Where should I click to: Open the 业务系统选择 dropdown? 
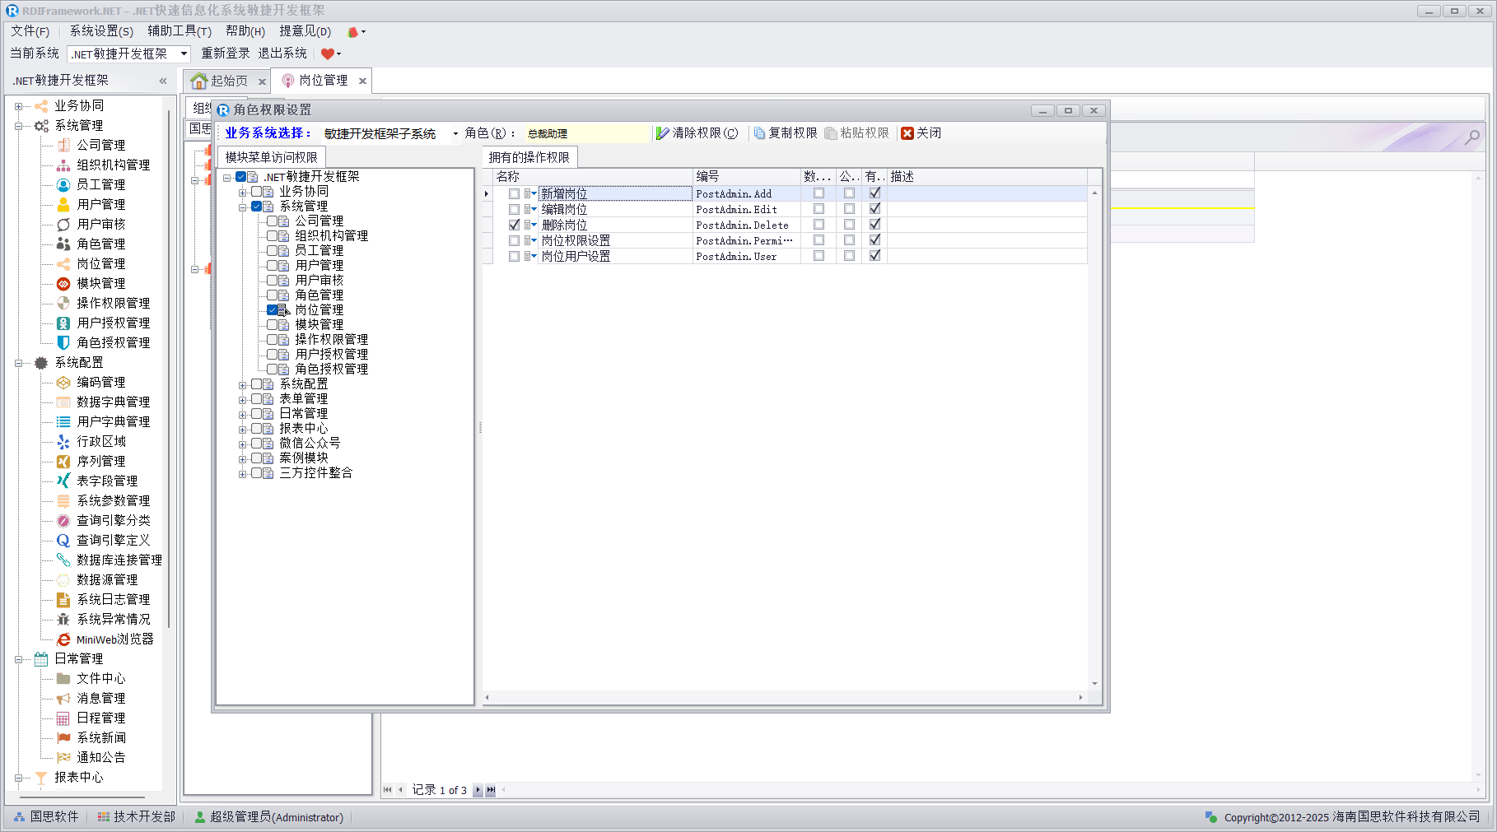point(455,133)
